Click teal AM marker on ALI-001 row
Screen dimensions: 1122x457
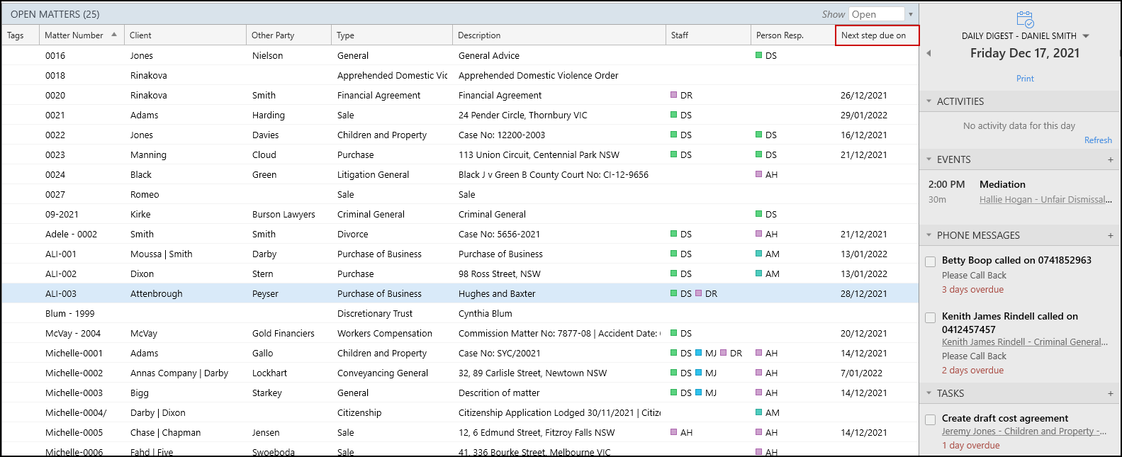(x=759, y=254)
